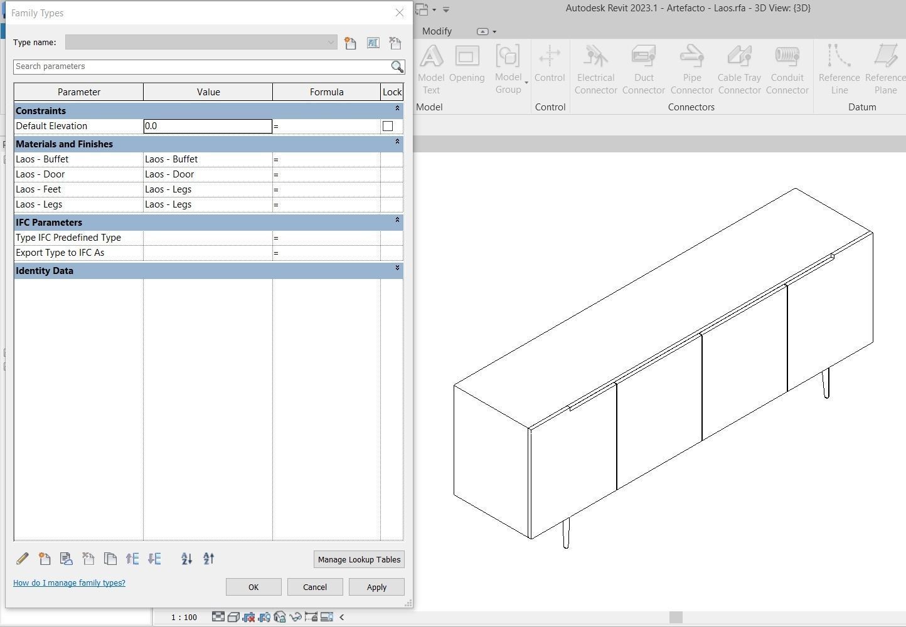Click the search magnifier icon
Screen dimensions: 906x627
397,66
